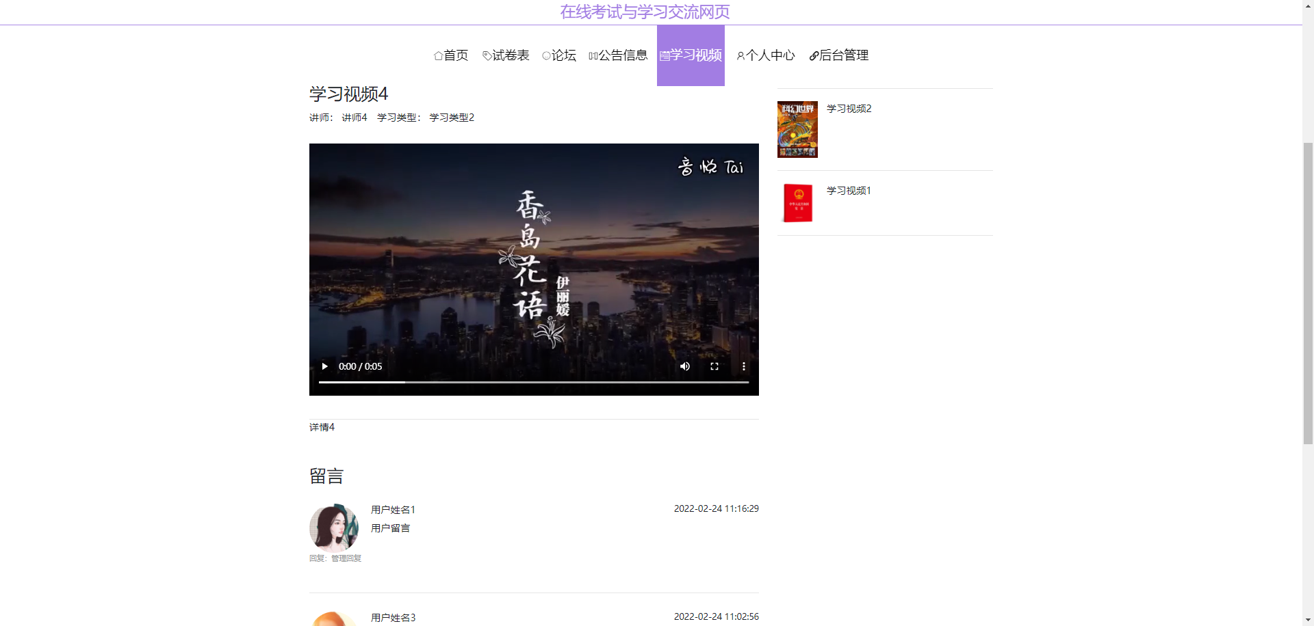This screenshot has height=626, width=1314.
Task: Click the 管理回复 reply text
Action: pos(346,558)
